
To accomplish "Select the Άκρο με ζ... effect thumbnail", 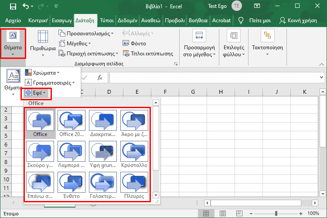I will [134, 124].
